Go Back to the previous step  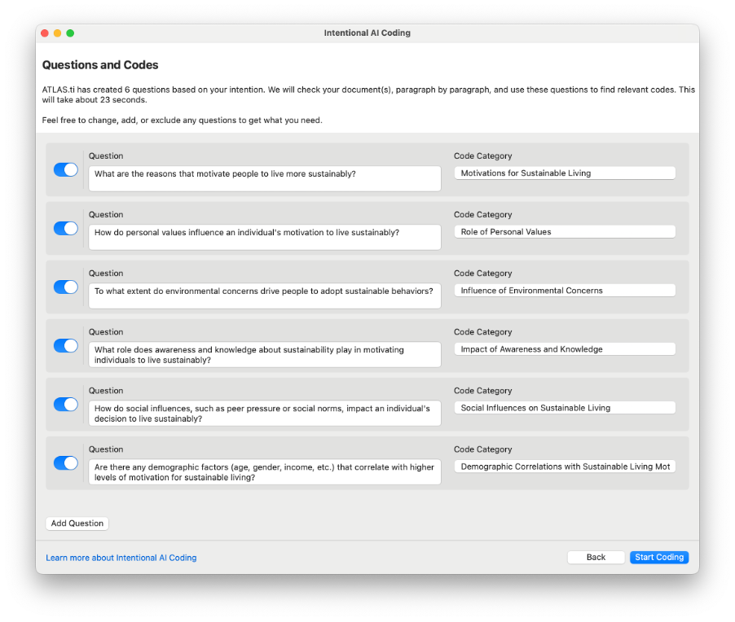(x=596, y=557)
